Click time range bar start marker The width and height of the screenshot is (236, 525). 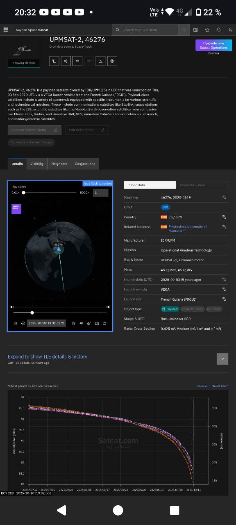point(12,307)
